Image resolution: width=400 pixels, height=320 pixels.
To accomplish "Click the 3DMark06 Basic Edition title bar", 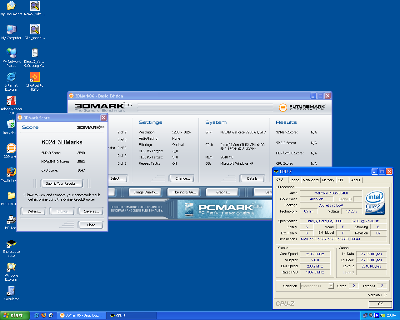I will (189, 96).
